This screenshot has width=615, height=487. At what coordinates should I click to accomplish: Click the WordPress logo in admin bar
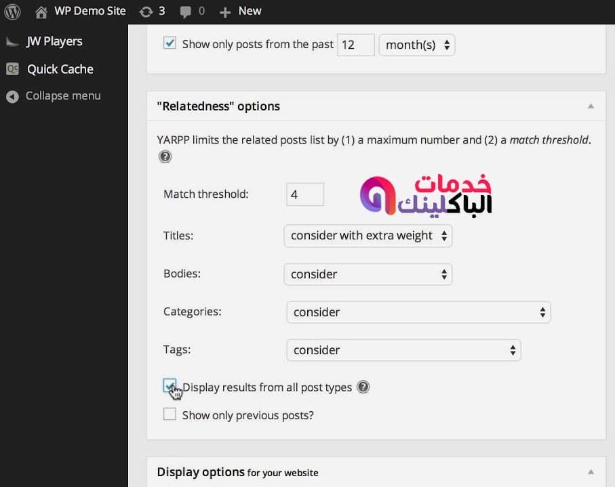12,11
